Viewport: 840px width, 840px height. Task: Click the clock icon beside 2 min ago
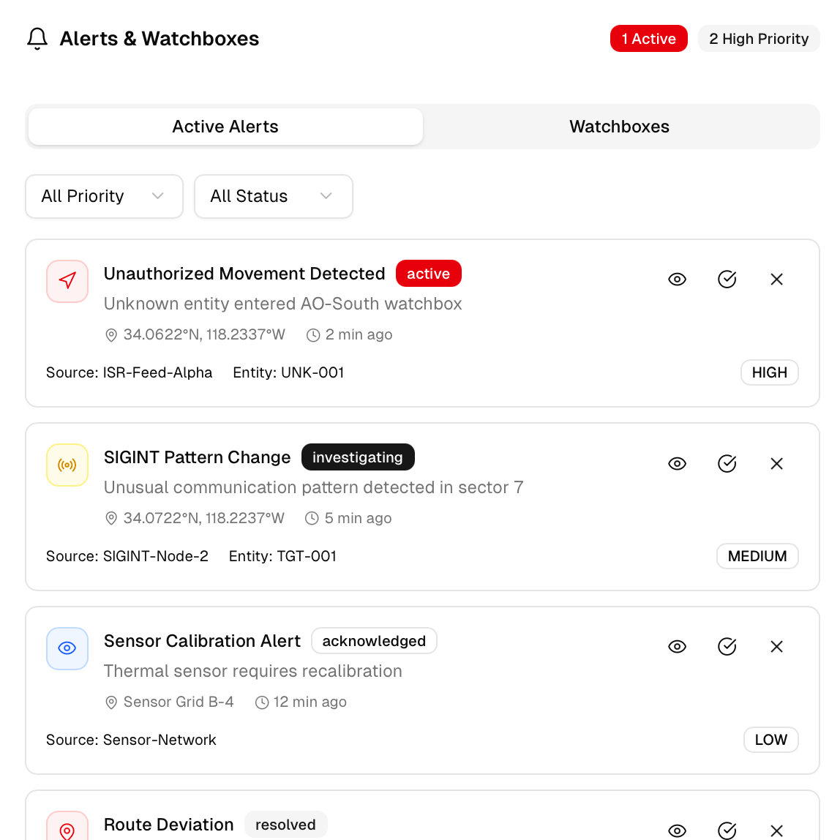coord(313,335)
